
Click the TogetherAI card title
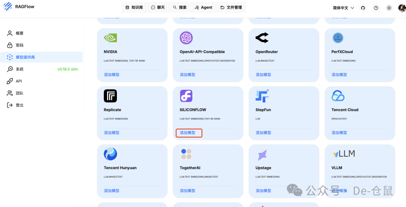pyautogui.click(x=190, y=168)
